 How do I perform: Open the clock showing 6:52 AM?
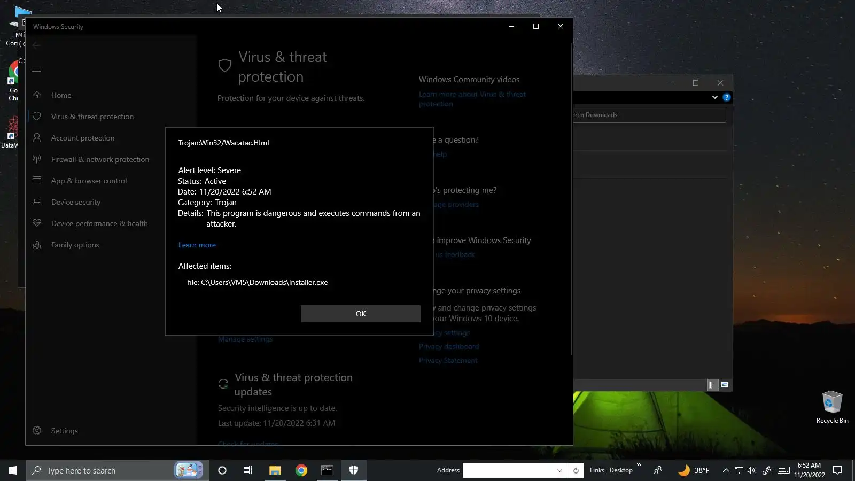click(x=809, y=470)
